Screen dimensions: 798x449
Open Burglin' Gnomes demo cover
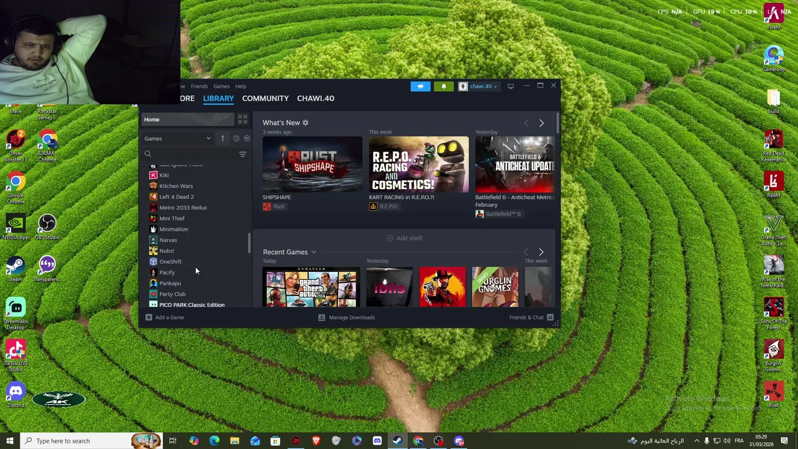tap(495, 287)
